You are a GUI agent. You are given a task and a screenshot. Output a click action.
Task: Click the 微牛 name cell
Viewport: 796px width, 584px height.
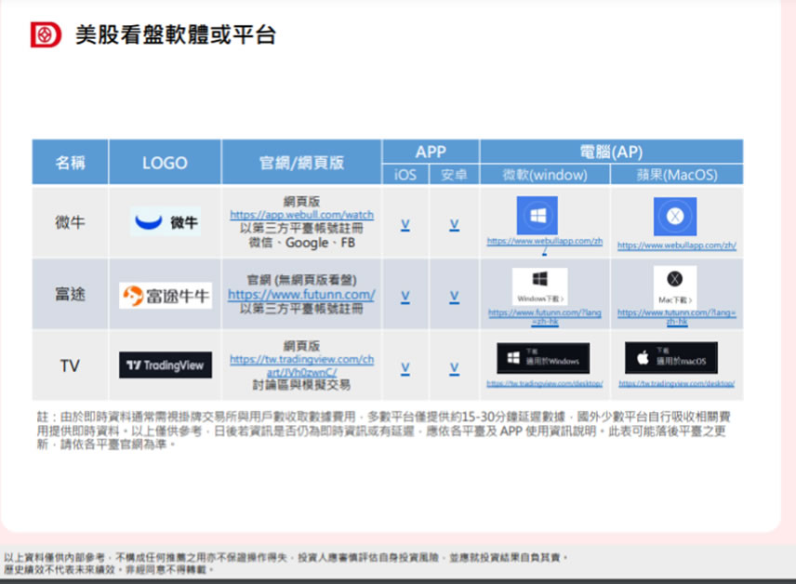pos(70,222)
